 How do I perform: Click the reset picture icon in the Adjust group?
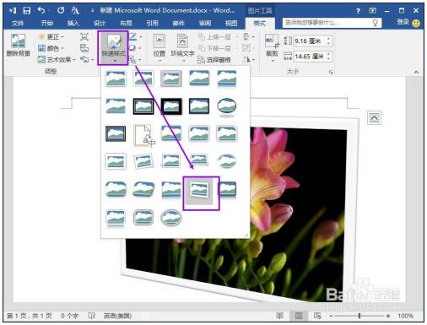tap(84, 59)
